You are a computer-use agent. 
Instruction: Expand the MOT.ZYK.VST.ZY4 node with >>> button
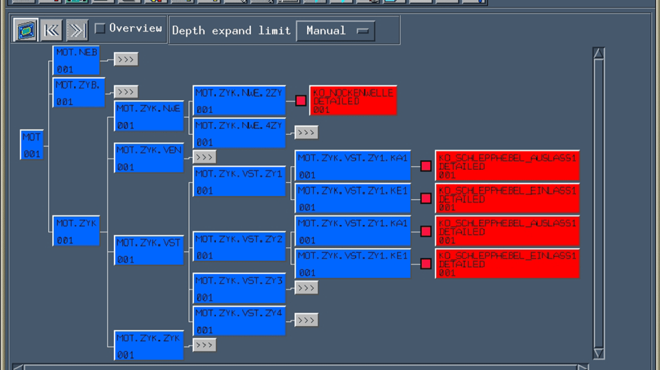click(x=306, y=320)
